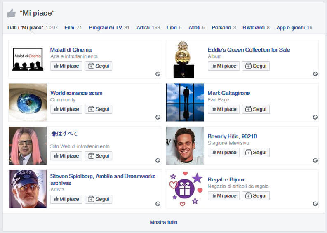Follow Malati di Cinema with Segui
The width and height of the screenshot is (327, 233).
click(x=99, y=66)
